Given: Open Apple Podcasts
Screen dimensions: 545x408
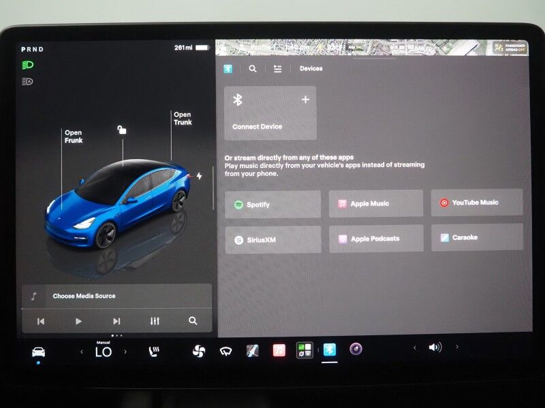Looking at the screenshot, I should (x=376, y=239).
